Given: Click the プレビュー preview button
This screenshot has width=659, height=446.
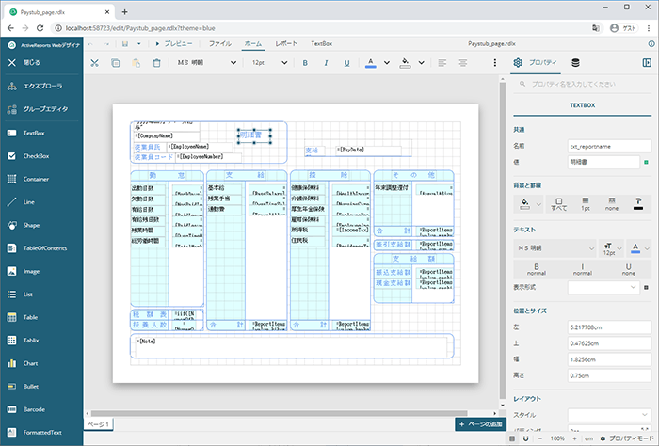Looking at the screenshot, I should 172,43.
